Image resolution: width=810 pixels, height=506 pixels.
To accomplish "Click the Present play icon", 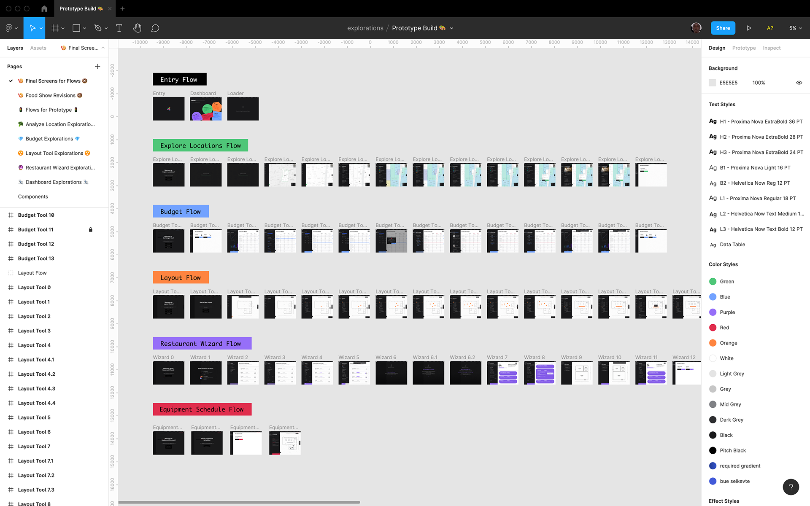I will click(x=749, y=28).
